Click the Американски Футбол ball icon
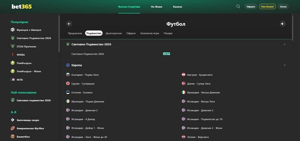The height and width of the screenshot is (141, 300). tap(13, 128)
